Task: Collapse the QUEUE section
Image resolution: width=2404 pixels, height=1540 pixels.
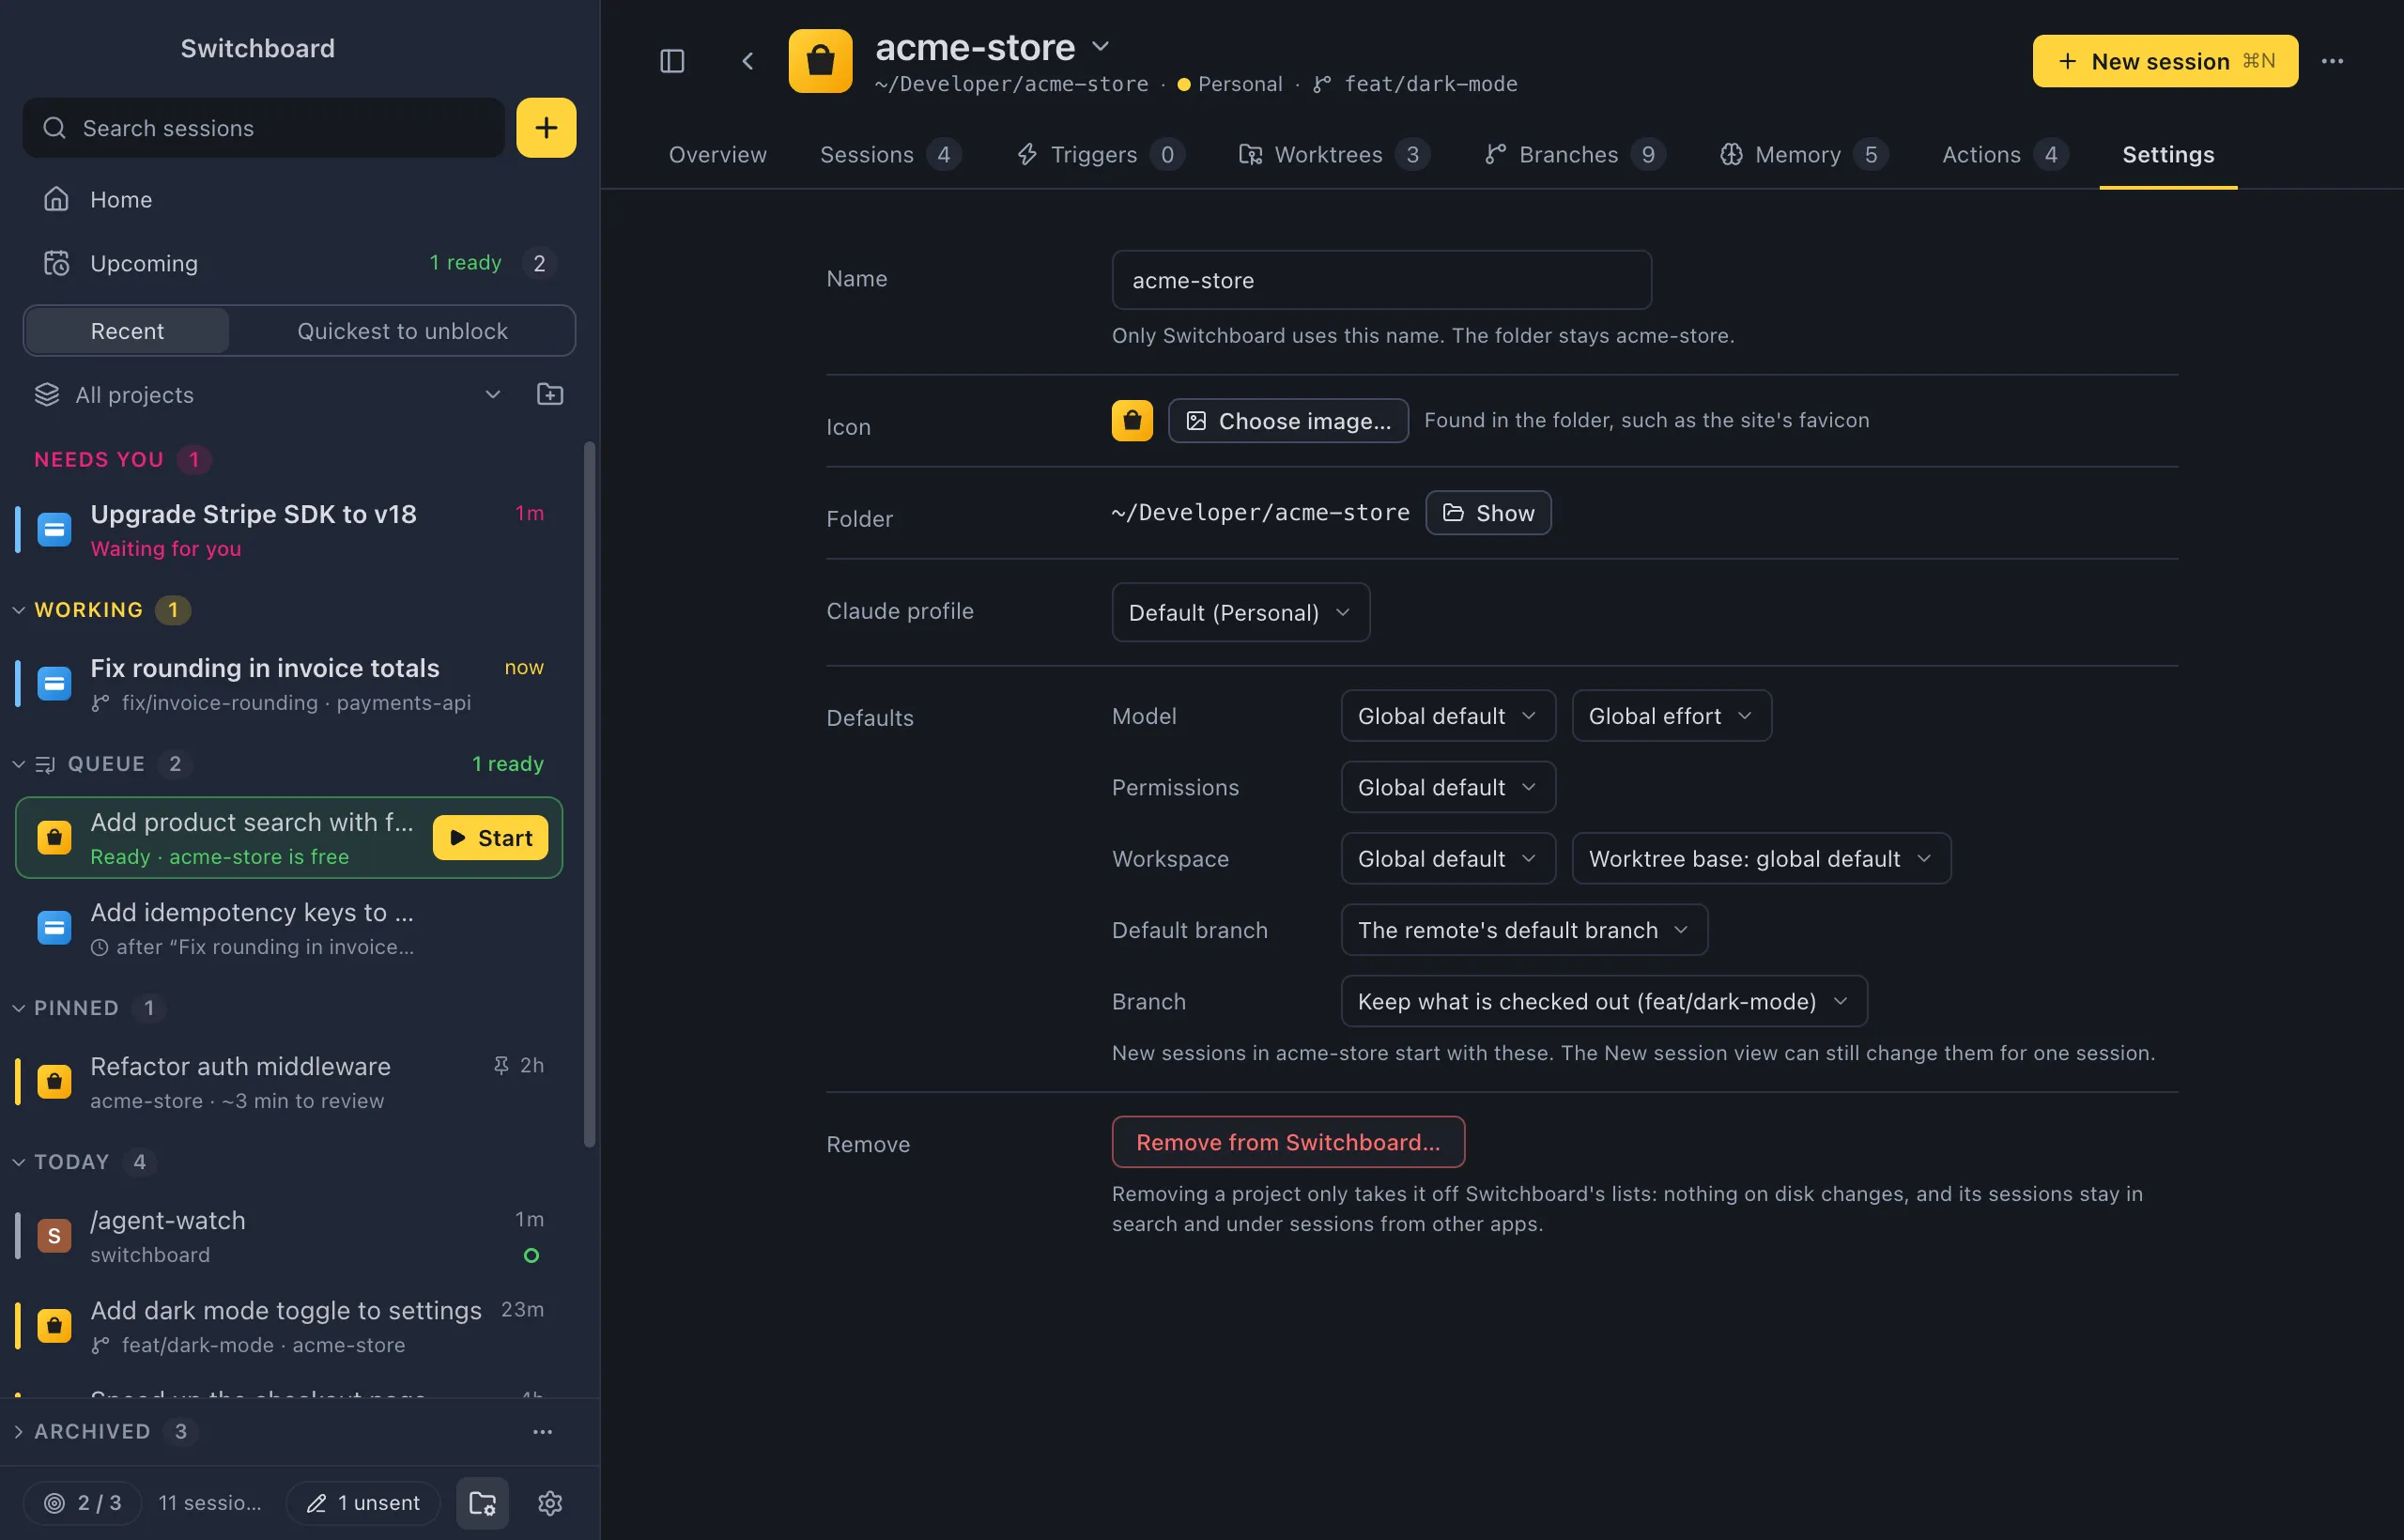Action: coord(18,764)
